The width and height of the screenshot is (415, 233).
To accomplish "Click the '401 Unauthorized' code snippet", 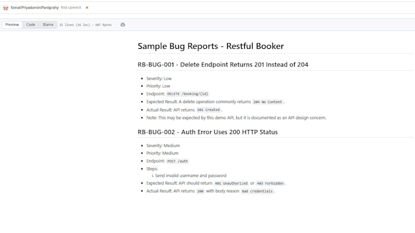I will click(x=231, y=183).
